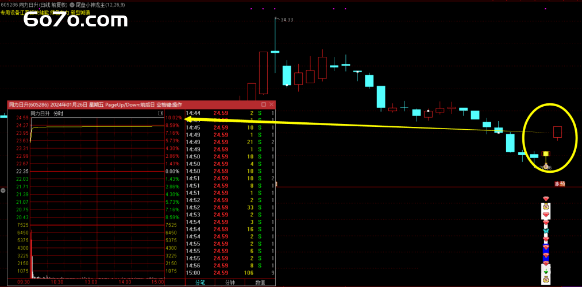Image resolution: width=582 pixels, height=287 pixels.
Task: Click the 20.43 lowest price axis label
Action: pos(22,218)
